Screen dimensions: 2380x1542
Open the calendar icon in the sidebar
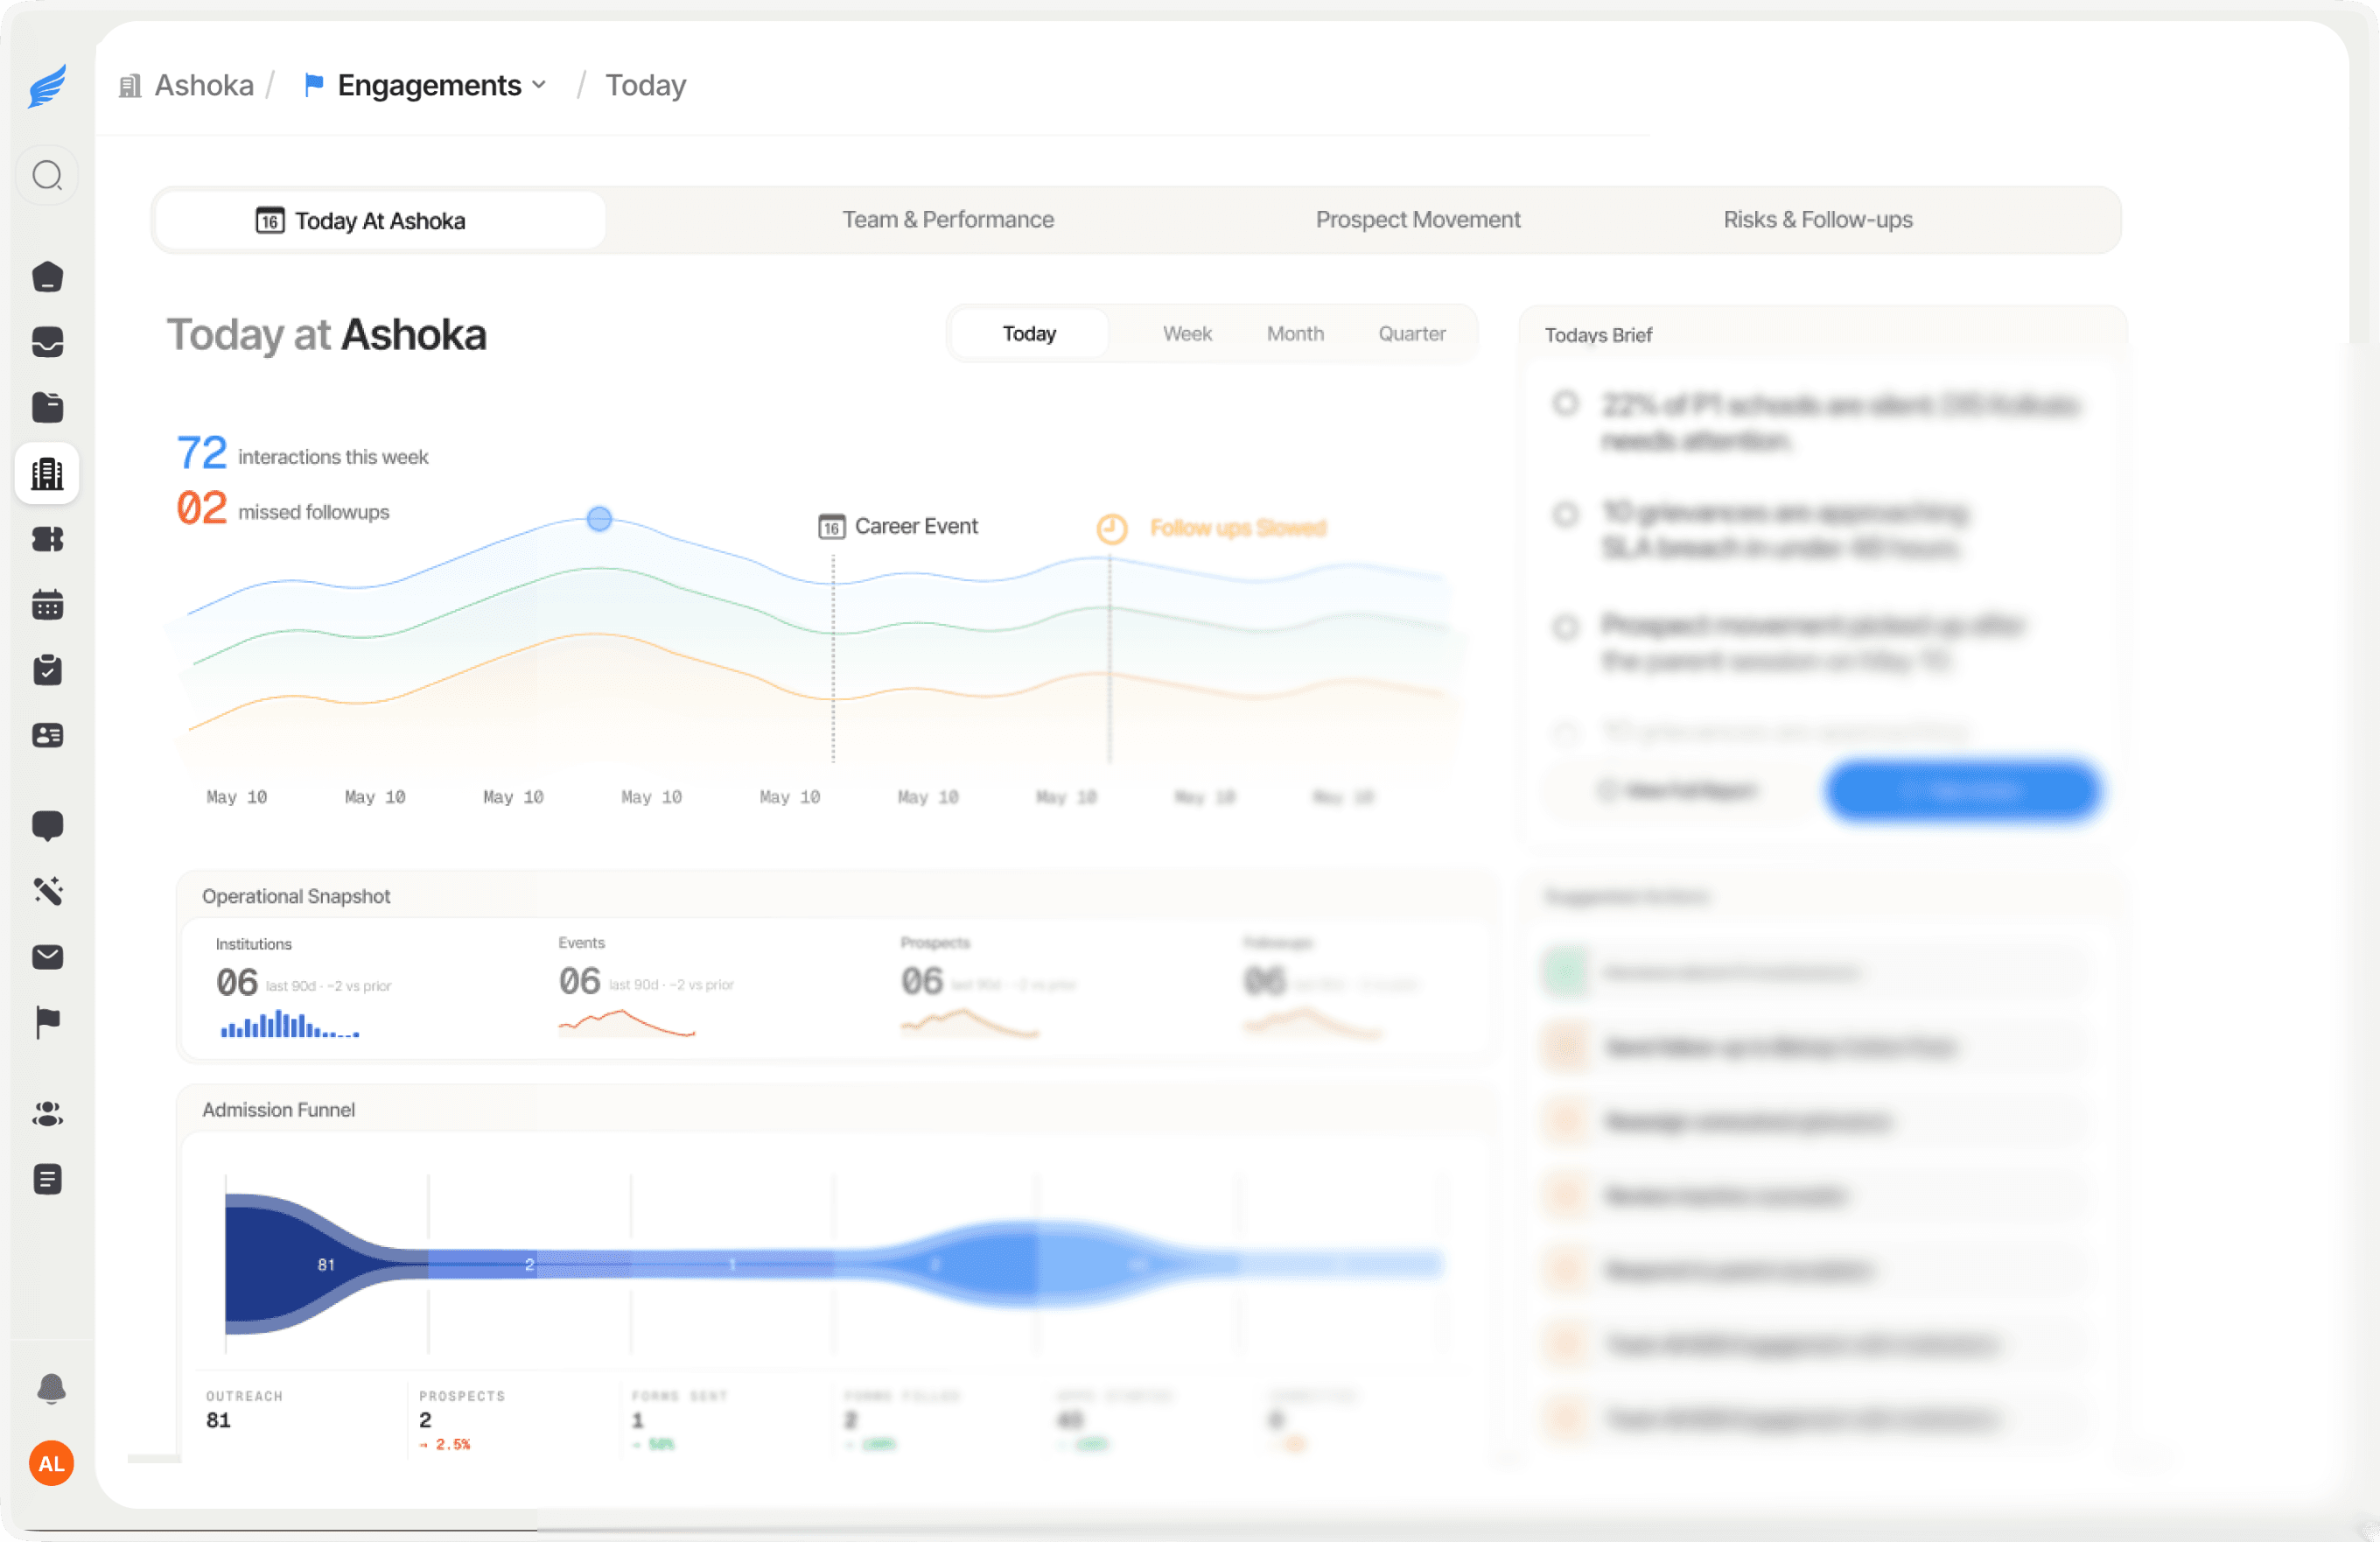click(x=47, y=604)
